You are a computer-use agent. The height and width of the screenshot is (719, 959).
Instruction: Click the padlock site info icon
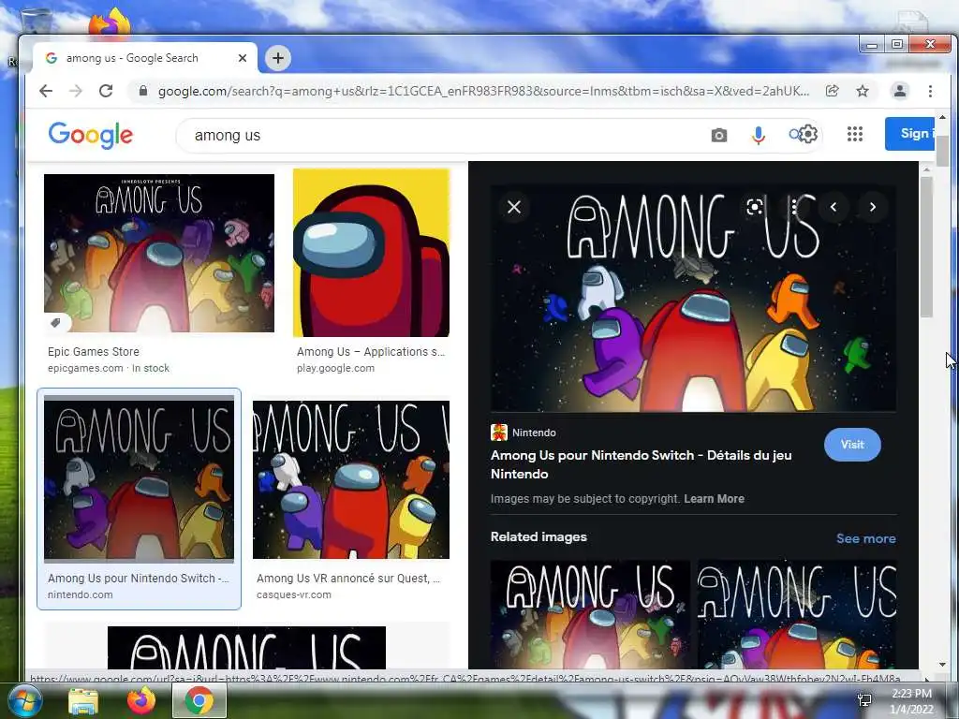point(143,91)
